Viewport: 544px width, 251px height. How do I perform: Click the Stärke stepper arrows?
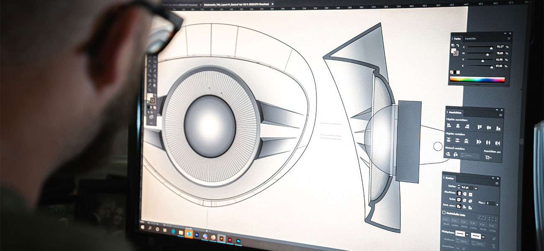coord(459,187)
